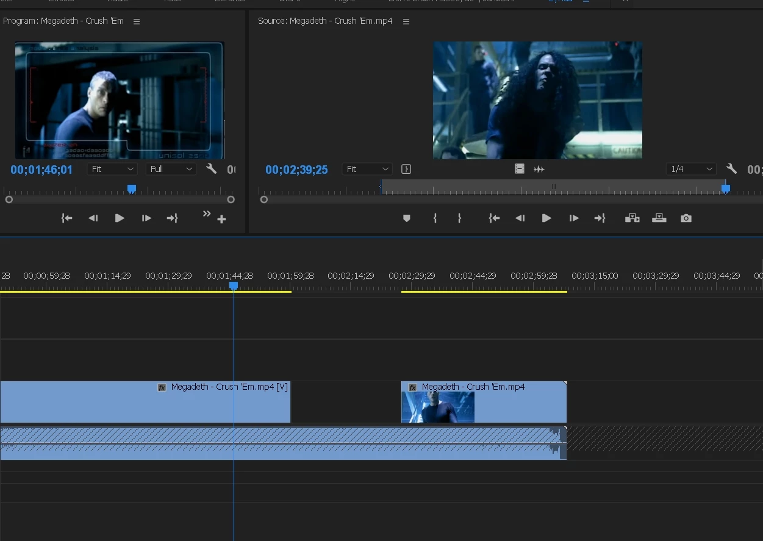763x541 pixels.
Task: Click the Overwrite edit button
Action: [x=659, y=218]
